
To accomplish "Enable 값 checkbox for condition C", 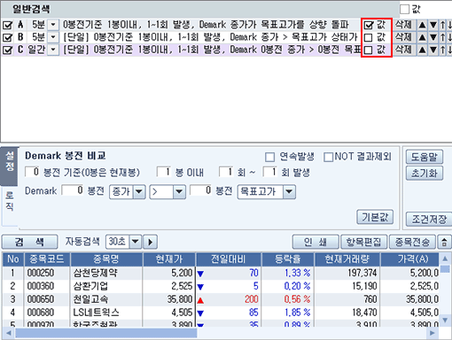I will click(368, 50).
